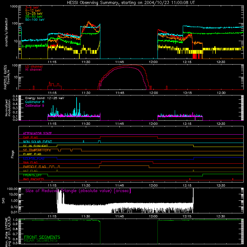The height and width of the screenshot is (247, 247).
Task: Click the 0.6 y-axis label on the modulation plot
Action: pos(15,96)
